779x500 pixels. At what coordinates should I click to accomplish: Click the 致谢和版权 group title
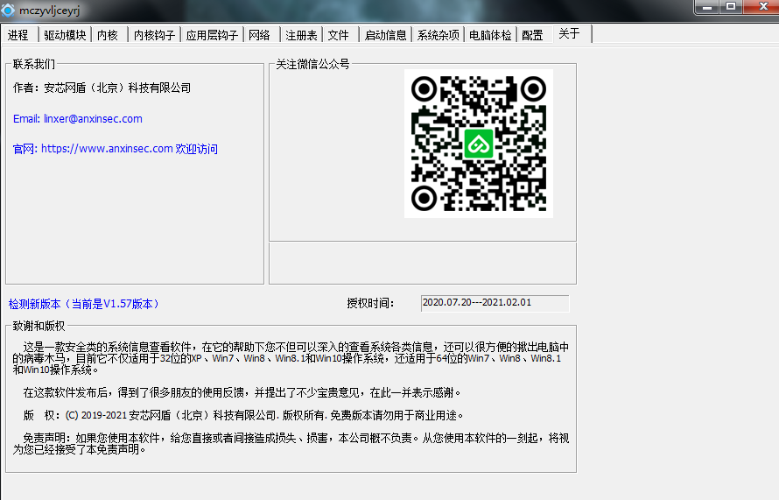point(39,326)
